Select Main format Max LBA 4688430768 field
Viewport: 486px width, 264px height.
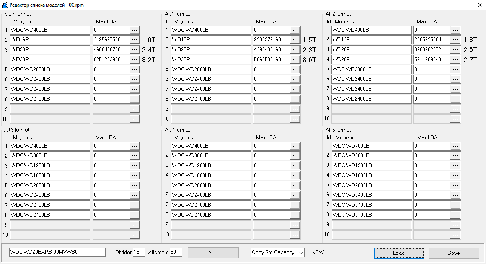[x=111, y=50]
